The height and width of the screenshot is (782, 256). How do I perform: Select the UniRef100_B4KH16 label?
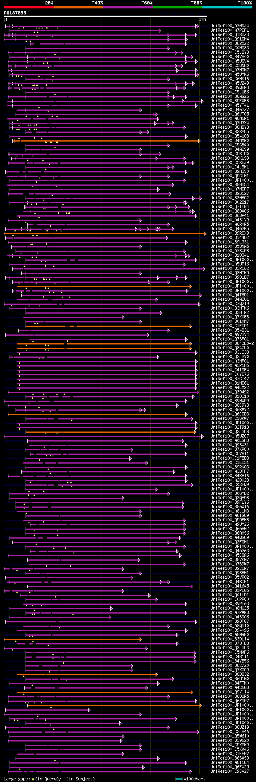(230, 476)
